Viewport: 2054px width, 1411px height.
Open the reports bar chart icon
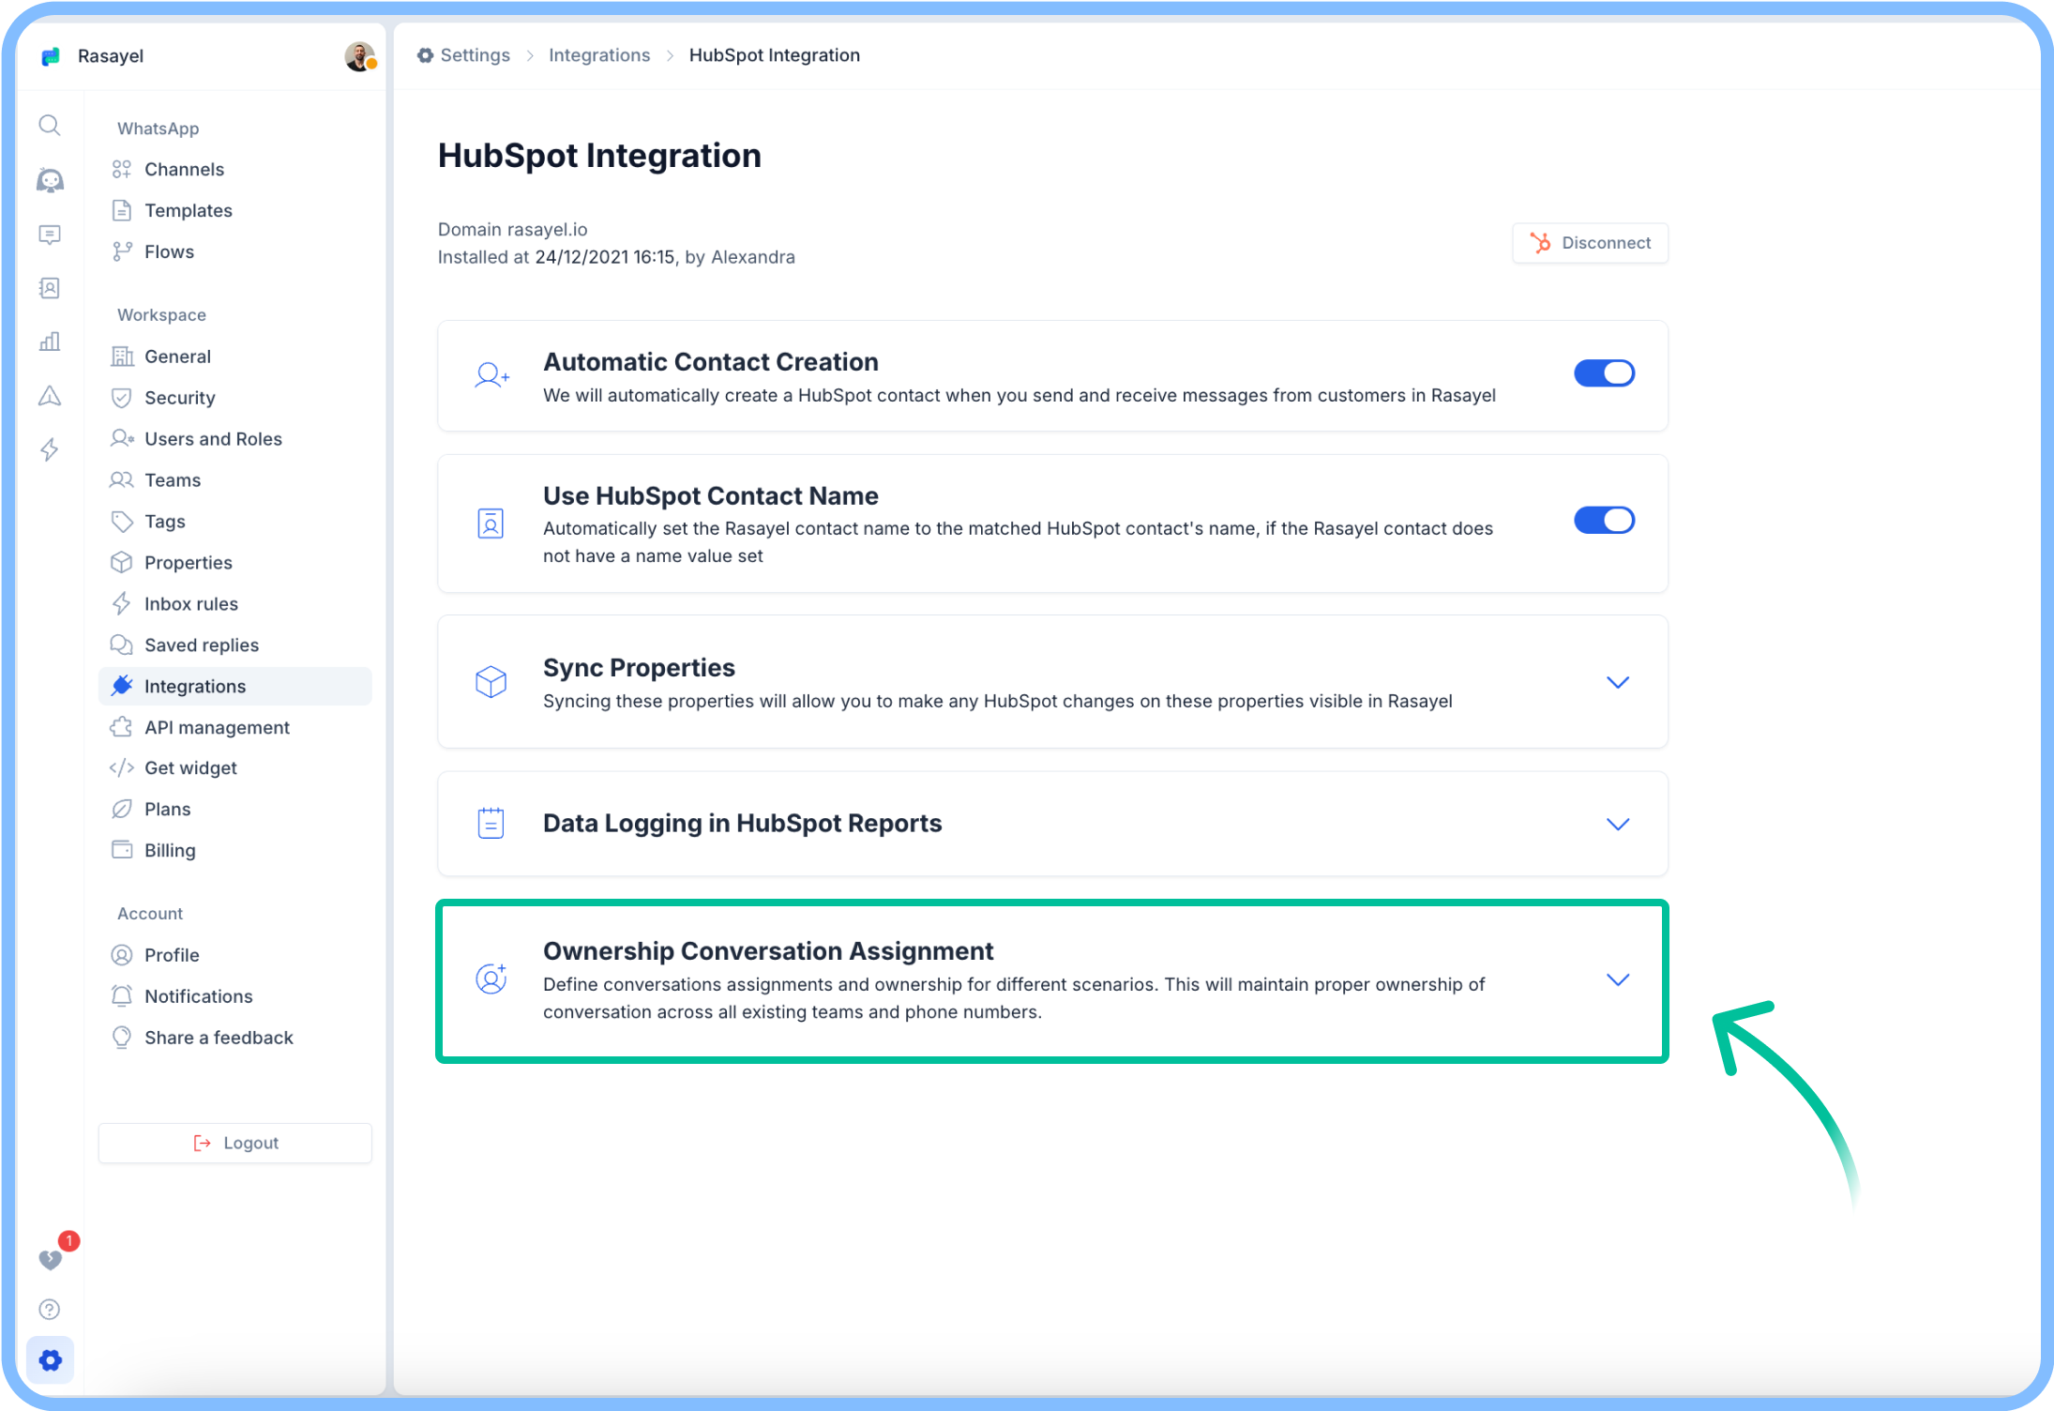[50, 341]
